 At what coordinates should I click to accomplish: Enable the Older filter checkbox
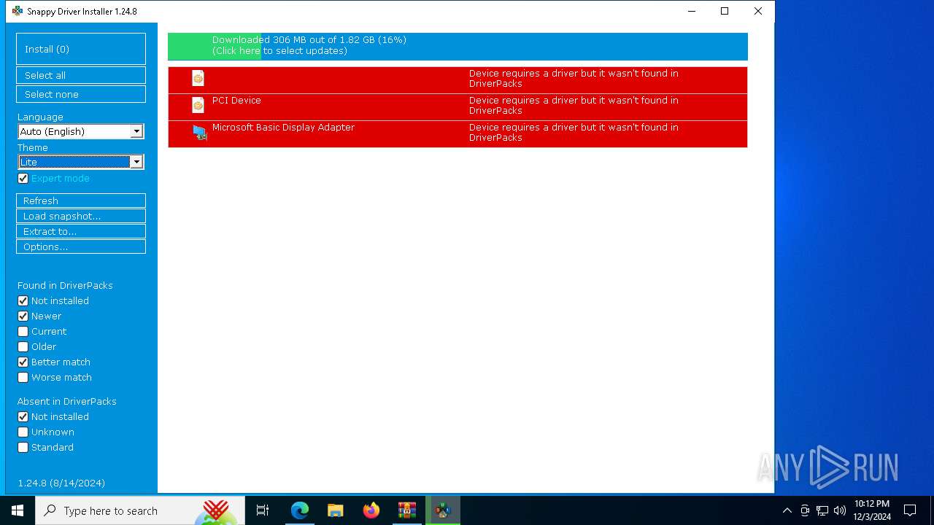pyautogui.click(x=23, y=347)
